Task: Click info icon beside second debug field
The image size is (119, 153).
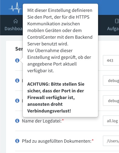Action: [x=17, y=101]
